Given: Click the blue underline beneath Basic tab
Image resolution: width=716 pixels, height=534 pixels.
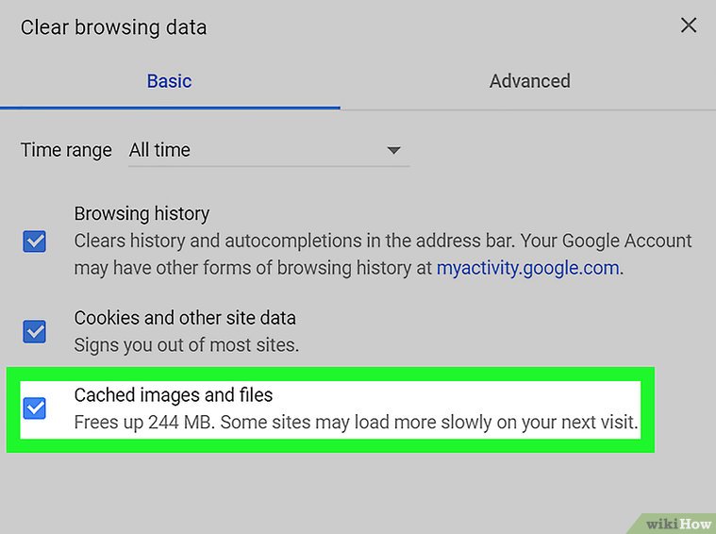Looking at the screenshot, I should pos(170,108).
